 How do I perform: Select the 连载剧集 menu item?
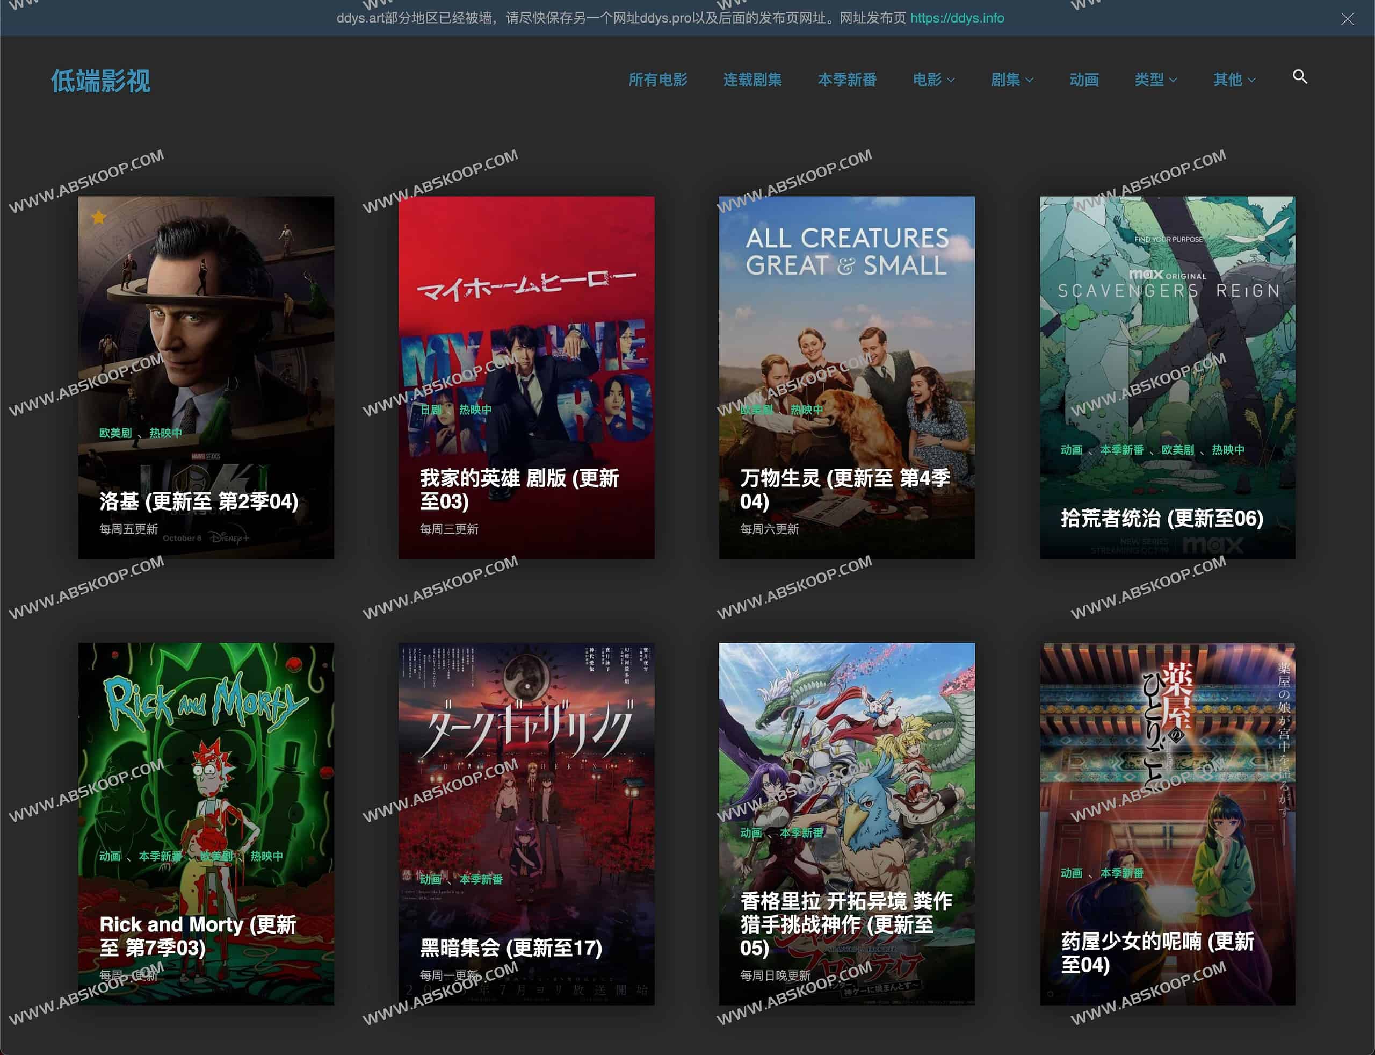752,80
